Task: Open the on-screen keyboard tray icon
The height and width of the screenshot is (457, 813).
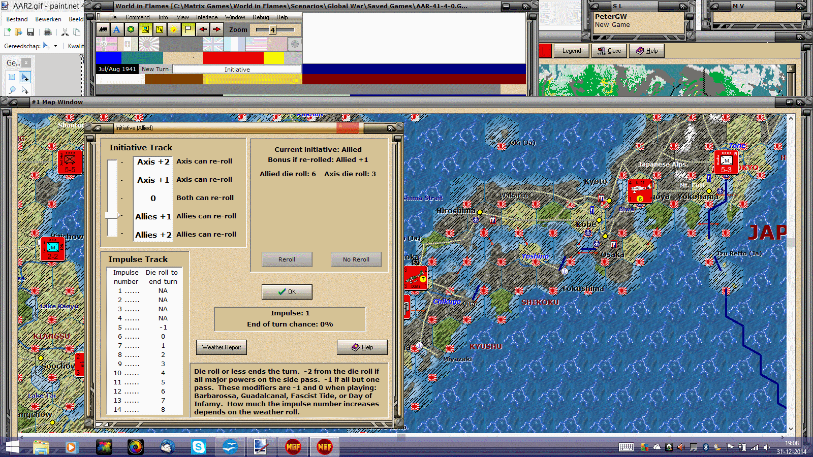Action: click(626, 447)
